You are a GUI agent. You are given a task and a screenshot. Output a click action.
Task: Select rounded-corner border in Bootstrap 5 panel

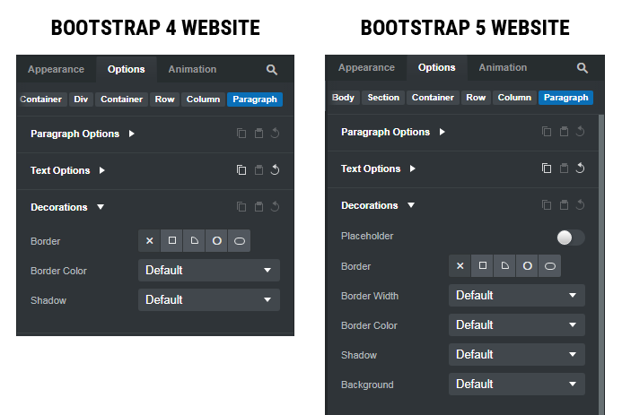pyautogui.click(x=505, y=265)
